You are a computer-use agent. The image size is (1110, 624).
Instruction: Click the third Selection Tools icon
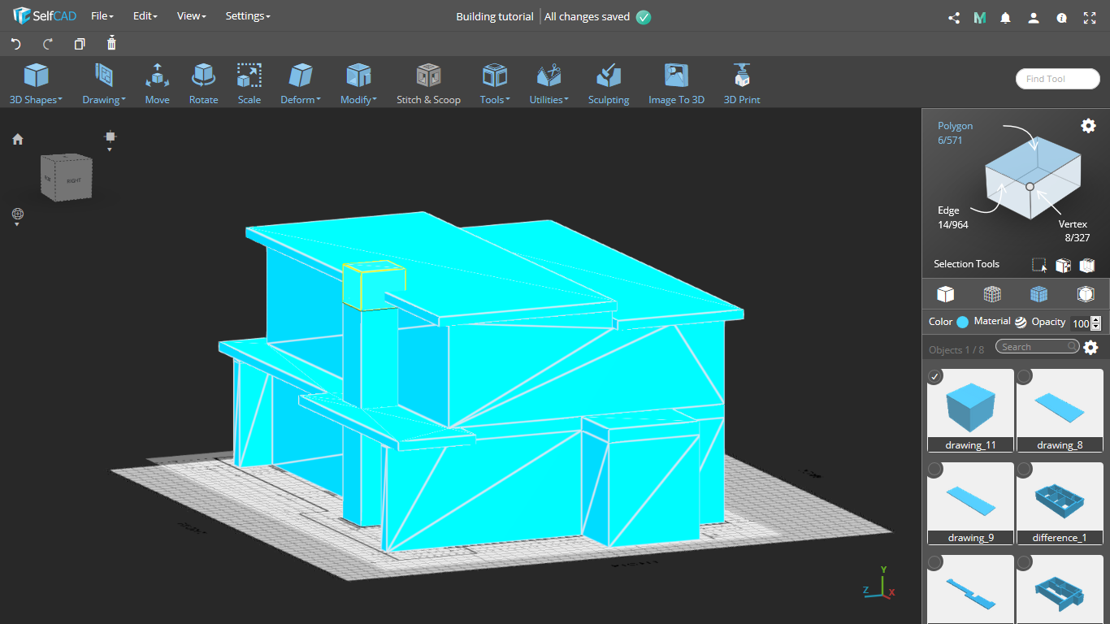pyautogui.click(x=1087, y=265)
